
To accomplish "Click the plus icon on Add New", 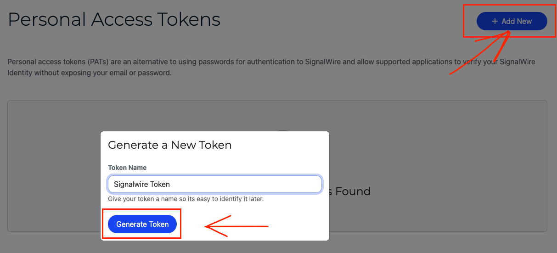I will (495, 21).
